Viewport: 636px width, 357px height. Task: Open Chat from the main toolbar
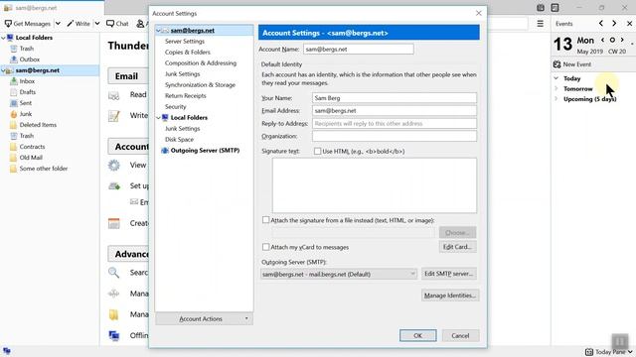pyautogui.click(x=117, y=24)
